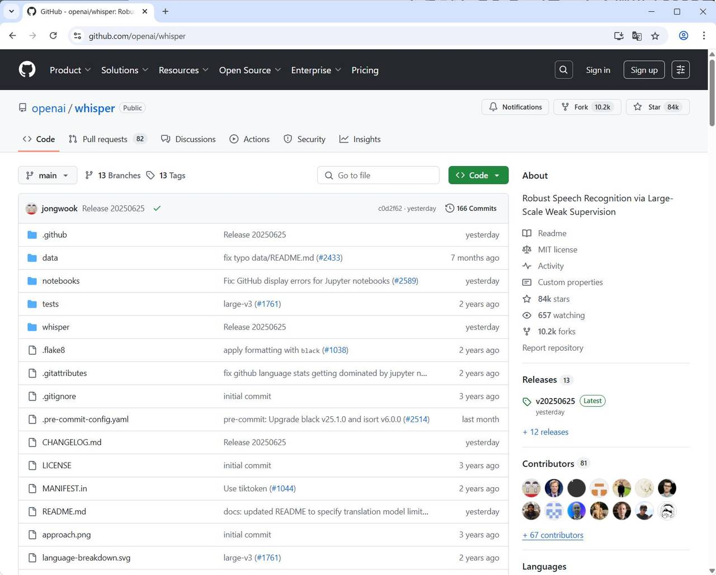The height and width of the screenshot is (575, 716).
Task: Open the 166 Commits history
Action: click(471, 208)
